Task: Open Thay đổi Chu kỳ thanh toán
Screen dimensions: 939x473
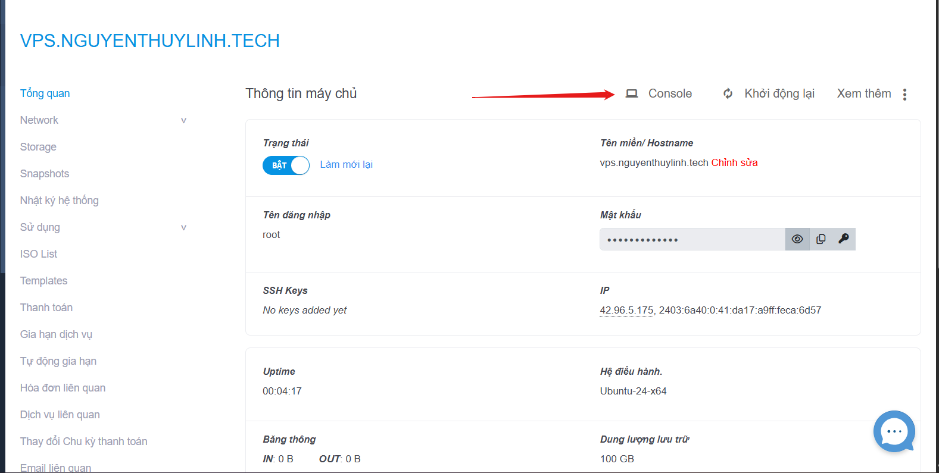Action: click(84, 441)
